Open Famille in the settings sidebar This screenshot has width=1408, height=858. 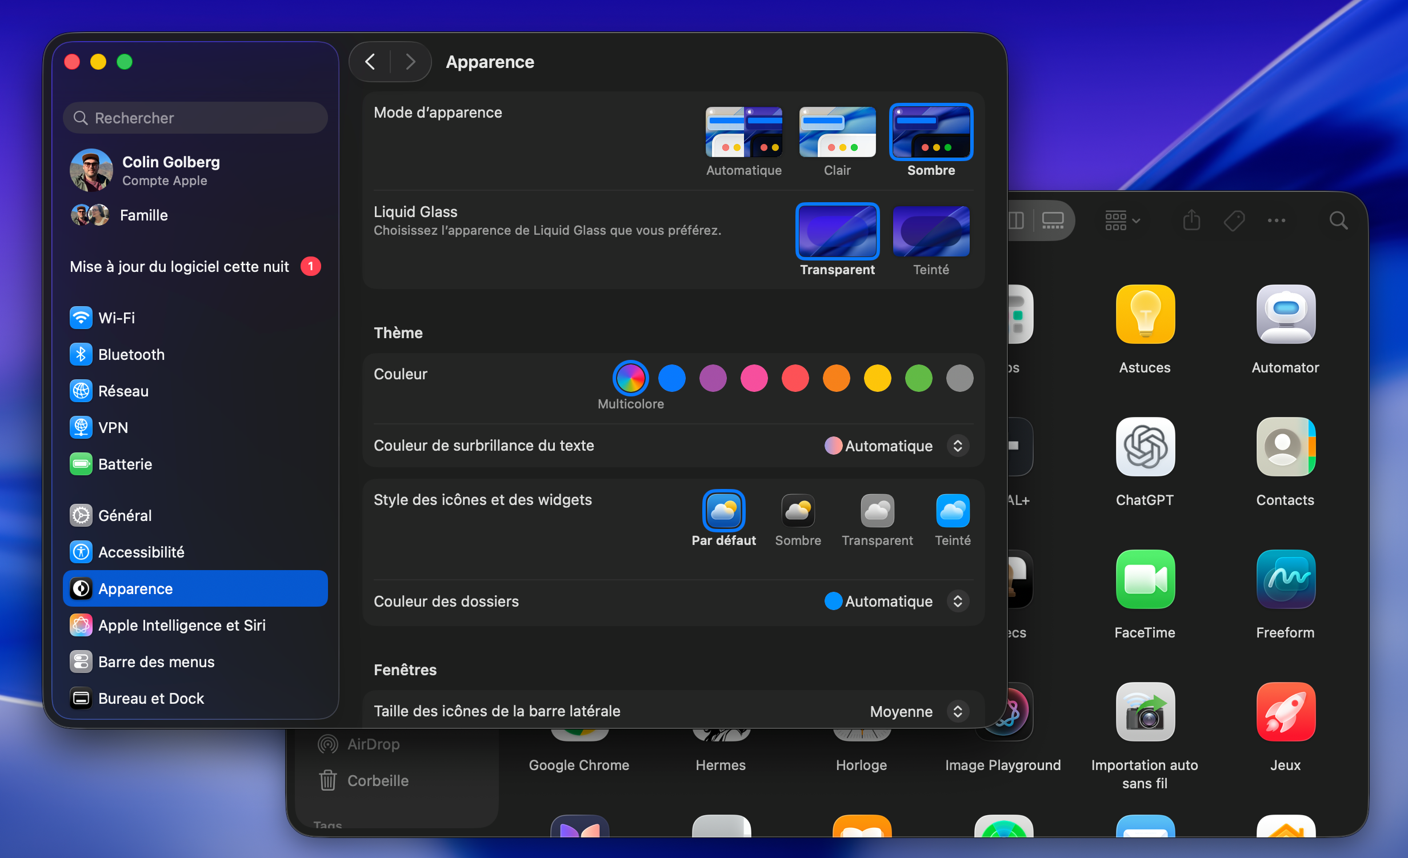(x=195, y=215)
